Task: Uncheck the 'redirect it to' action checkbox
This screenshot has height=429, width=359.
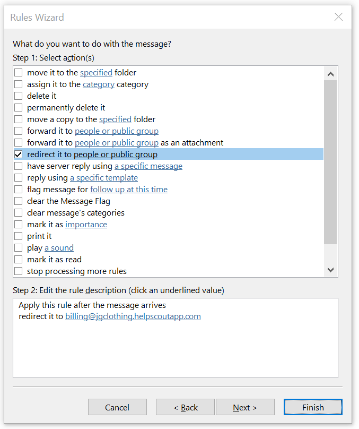Action: (x=19, y=155)
